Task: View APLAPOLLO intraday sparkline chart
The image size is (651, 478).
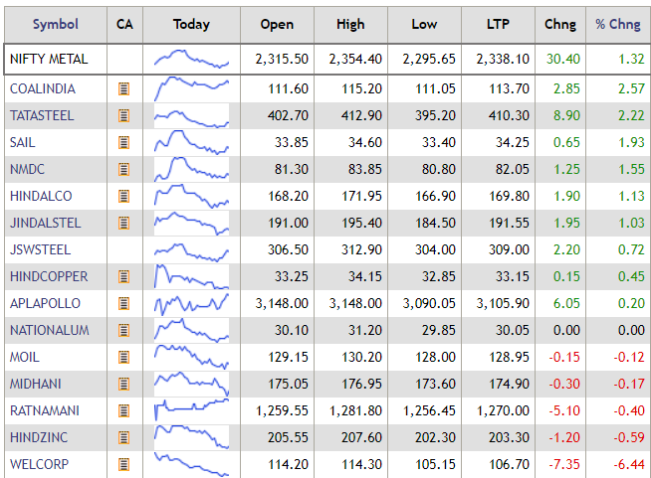Action: [x=191, y=304]
